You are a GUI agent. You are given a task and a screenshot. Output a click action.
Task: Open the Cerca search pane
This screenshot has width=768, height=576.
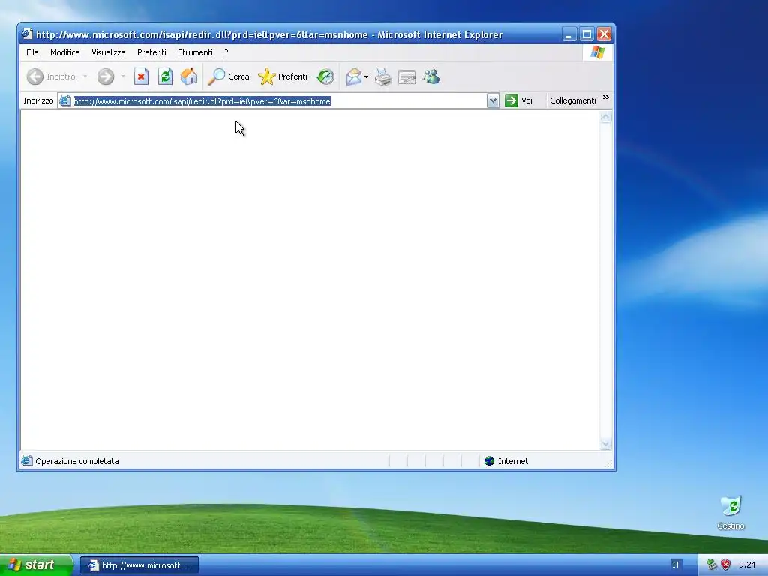pos(229,76)
